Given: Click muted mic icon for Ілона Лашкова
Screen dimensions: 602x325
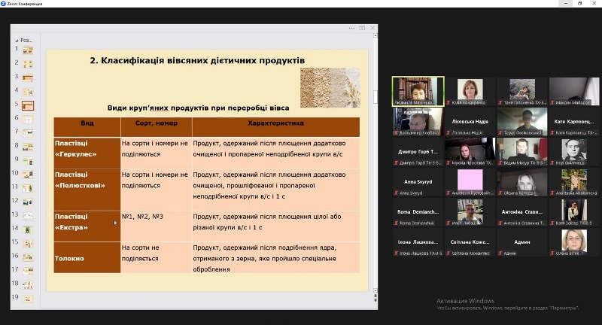Looking at the screenshot, I should pos(396,254).
